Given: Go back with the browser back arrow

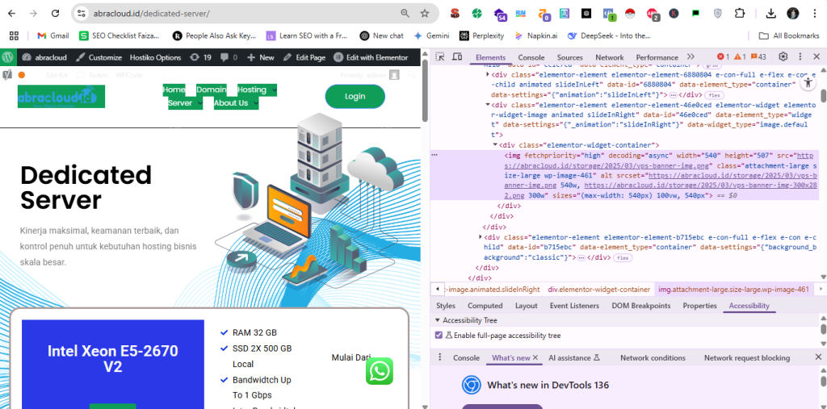Looking at the screenshot, I should click(x=11, y=14).
